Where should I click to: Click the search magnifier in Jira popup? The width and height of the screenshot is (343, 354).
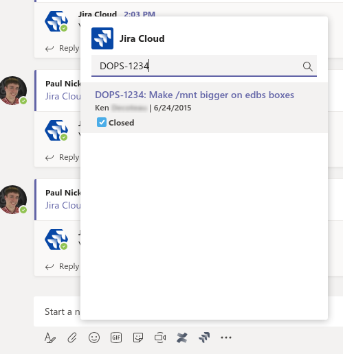coord(307,67)
